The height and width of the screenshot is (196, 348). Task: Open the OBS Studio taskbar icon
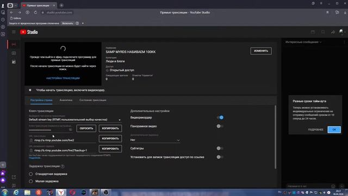tap(106, 192)
